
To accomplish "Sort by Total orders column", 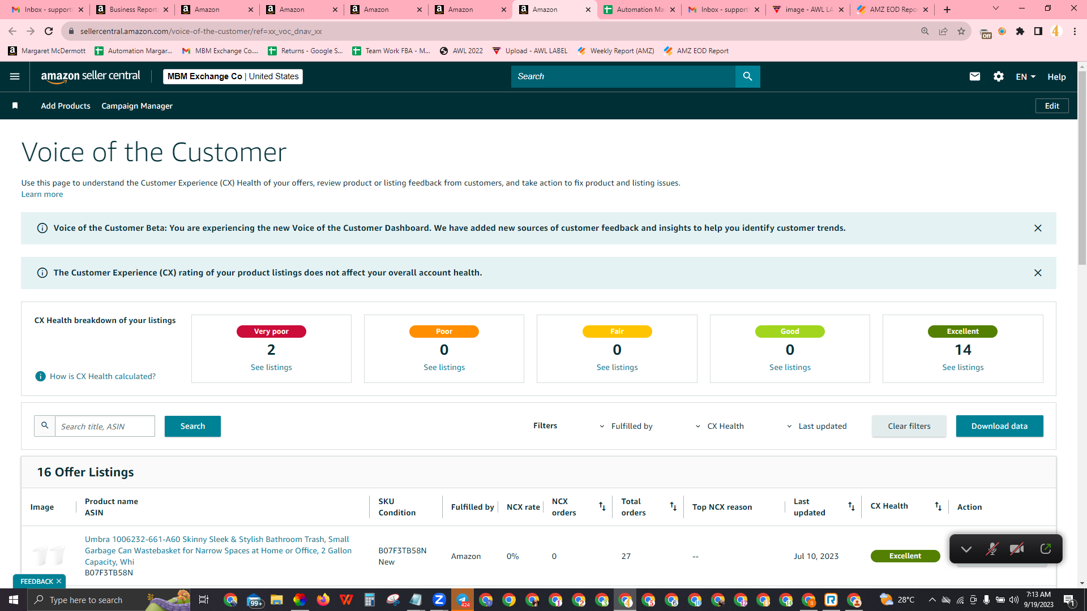I will tap(673, 506).
